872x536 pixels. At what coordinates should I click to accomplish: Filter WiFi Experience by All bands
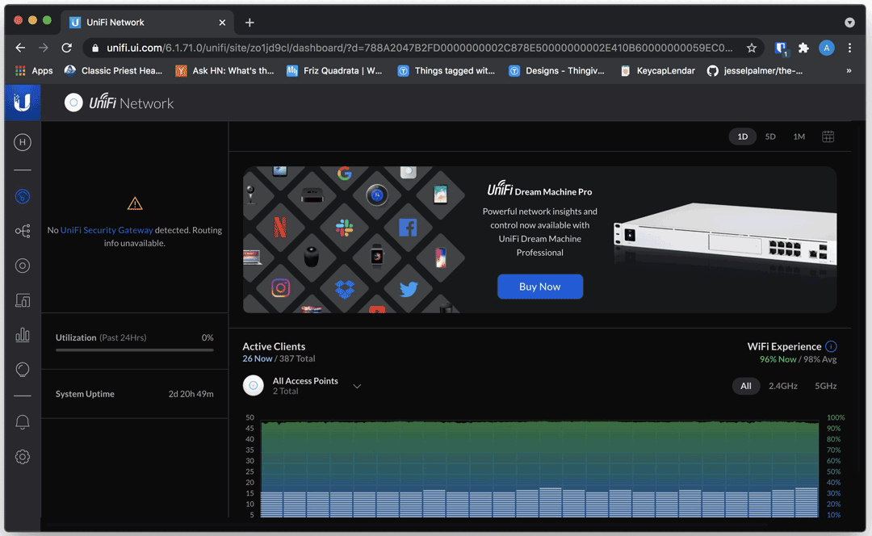pyautogui.click(x=746, y=386)
